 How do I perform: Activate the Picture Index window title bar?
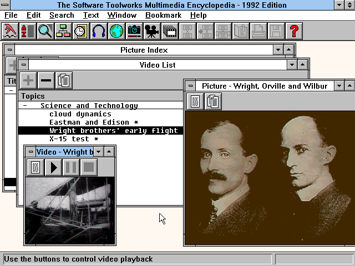[x=144, y=50]
